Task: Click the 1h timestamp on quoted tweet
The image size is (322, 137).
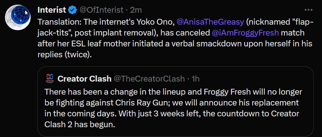Action: tap(195, 79)
